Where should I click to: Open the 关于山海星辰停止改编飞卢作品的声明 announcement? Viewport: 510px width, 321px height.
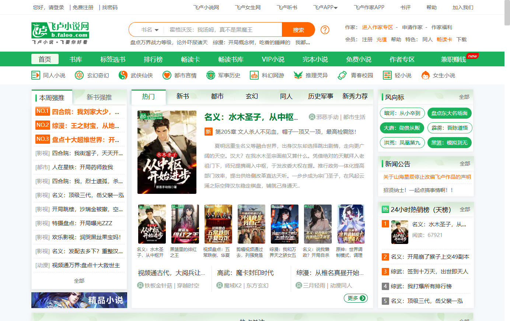[x=427, y=177]
